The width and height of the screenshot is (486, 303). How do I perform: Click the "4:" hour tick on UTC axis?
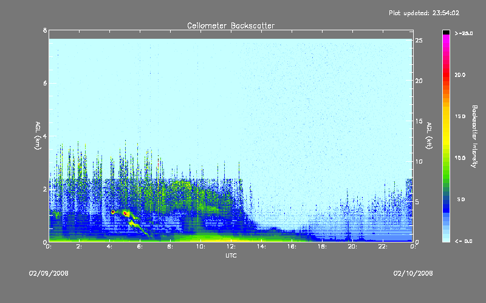click(x=110, y=247)
